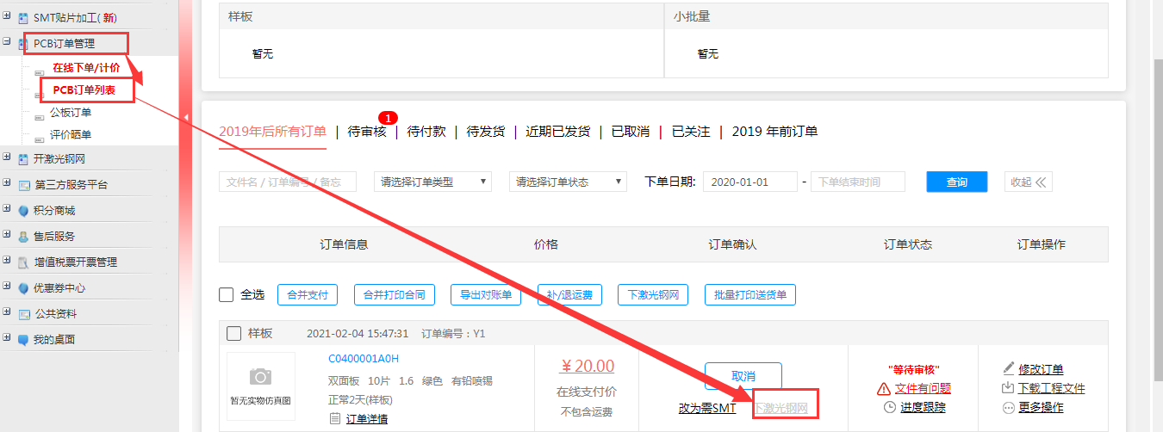Screen dimensions: 1163x432
Task: Click the document icon beside 订单详情
Action: [335, 419]
